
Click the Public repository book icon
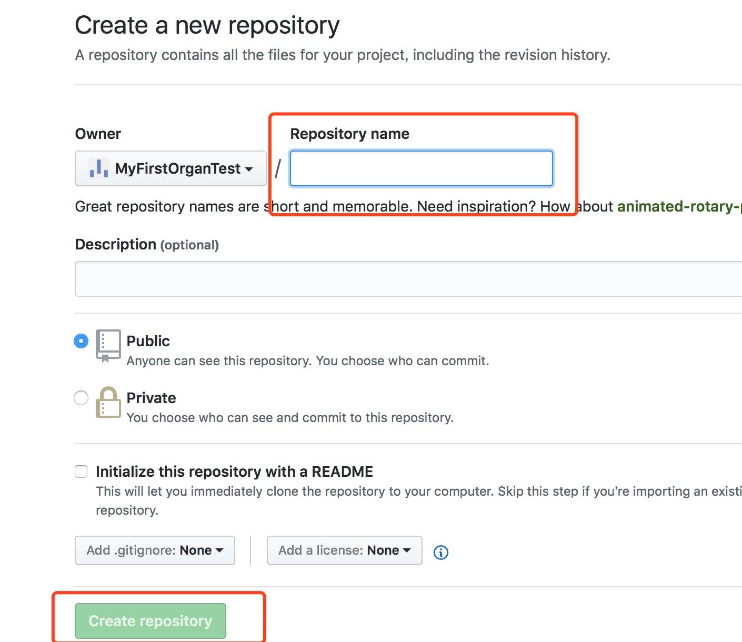(x=108, y=345)
